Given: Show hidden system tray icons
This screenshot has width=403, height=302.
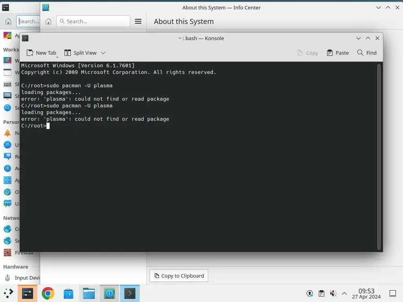Looking at the screenshot, I should pyautogui.click(x=344, y=293).
